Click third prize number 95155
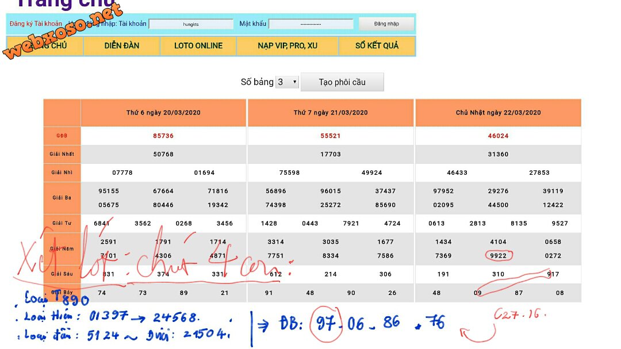This screenshot has width=621, height=349. pos(109,191)
